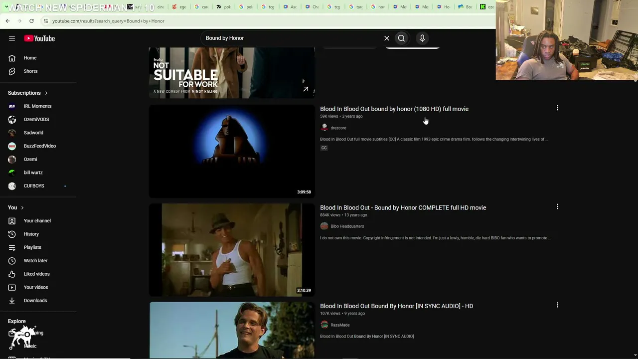Click the "Not Suitable for Work" ad thumbnail
The image size is (638, 359).
pos(232,73)
